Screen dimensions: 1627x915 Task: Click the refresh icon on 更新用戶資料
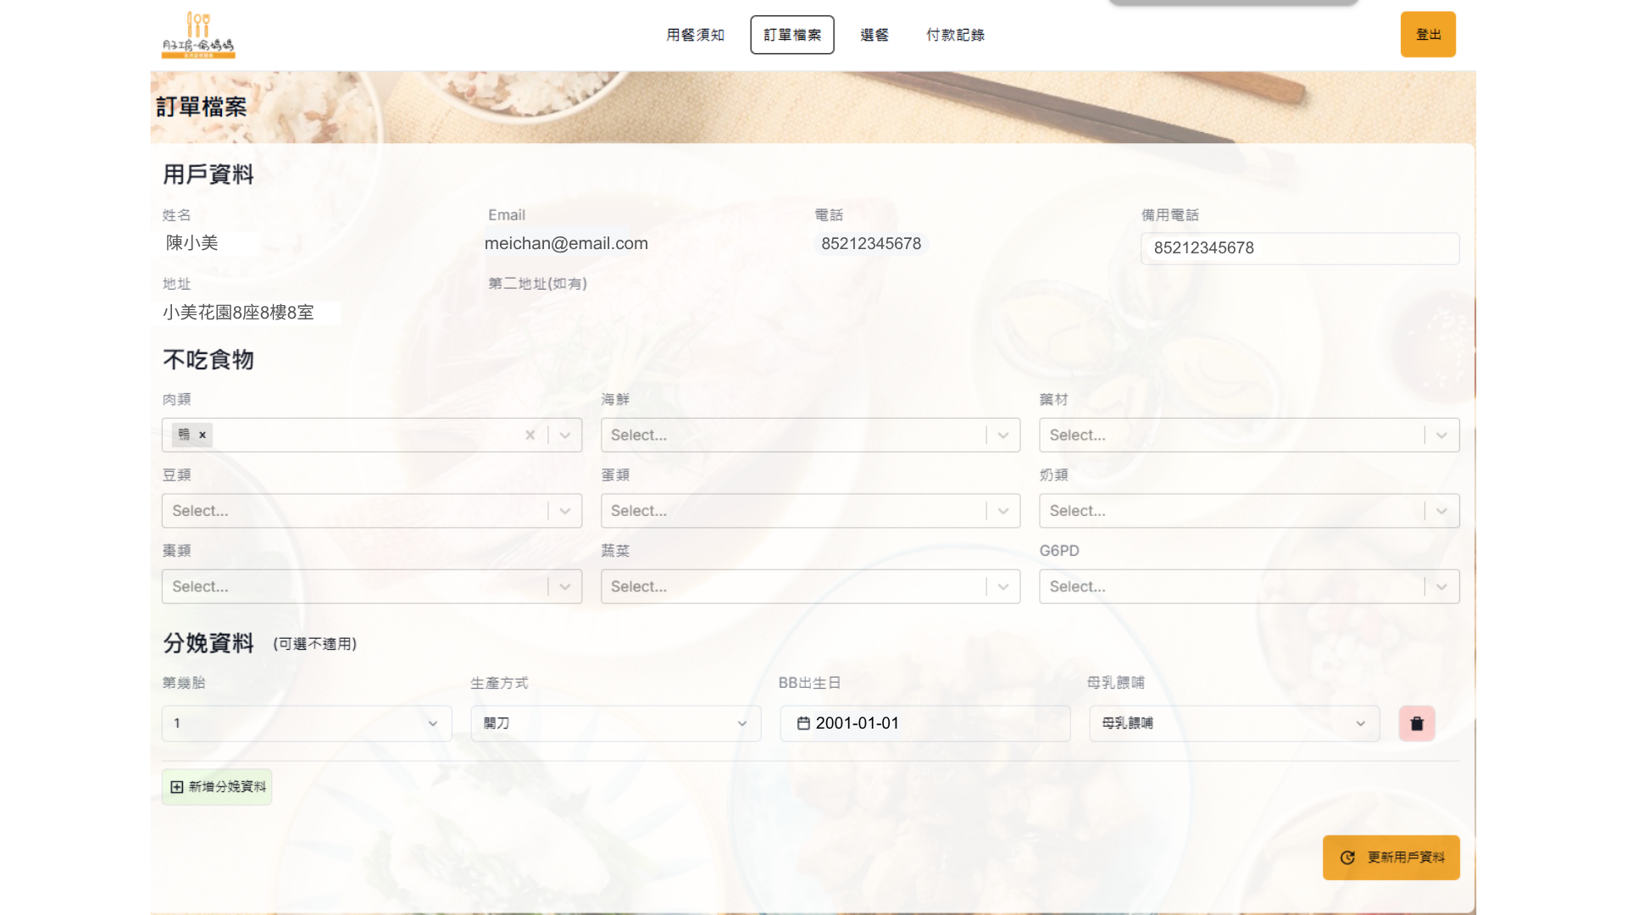pyautogui.click(x=1347, y=857)
